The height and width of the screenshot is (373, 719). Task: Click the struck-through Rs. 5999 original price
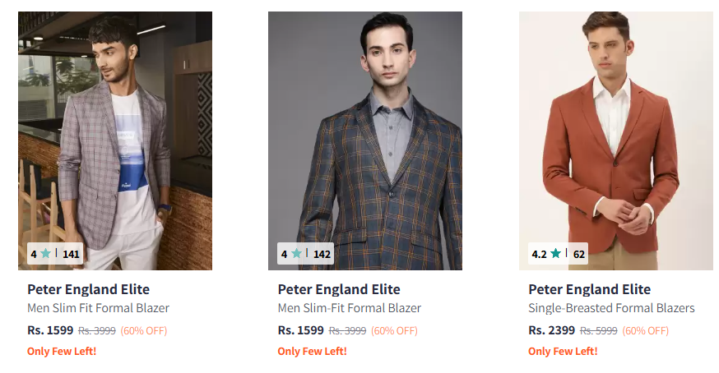click(598, 331)
